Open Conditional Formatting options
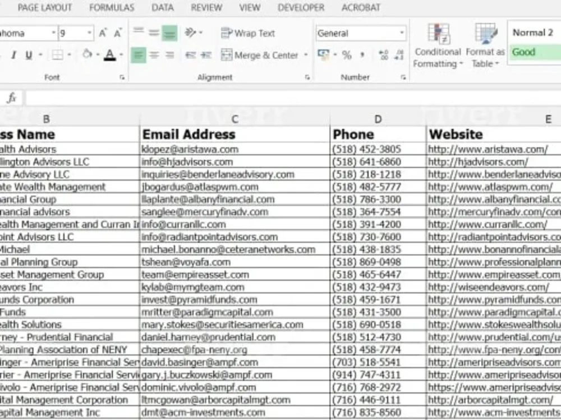The height and width of the screenshot is (420, 561). pyautogui.click(x=438, y=48)
